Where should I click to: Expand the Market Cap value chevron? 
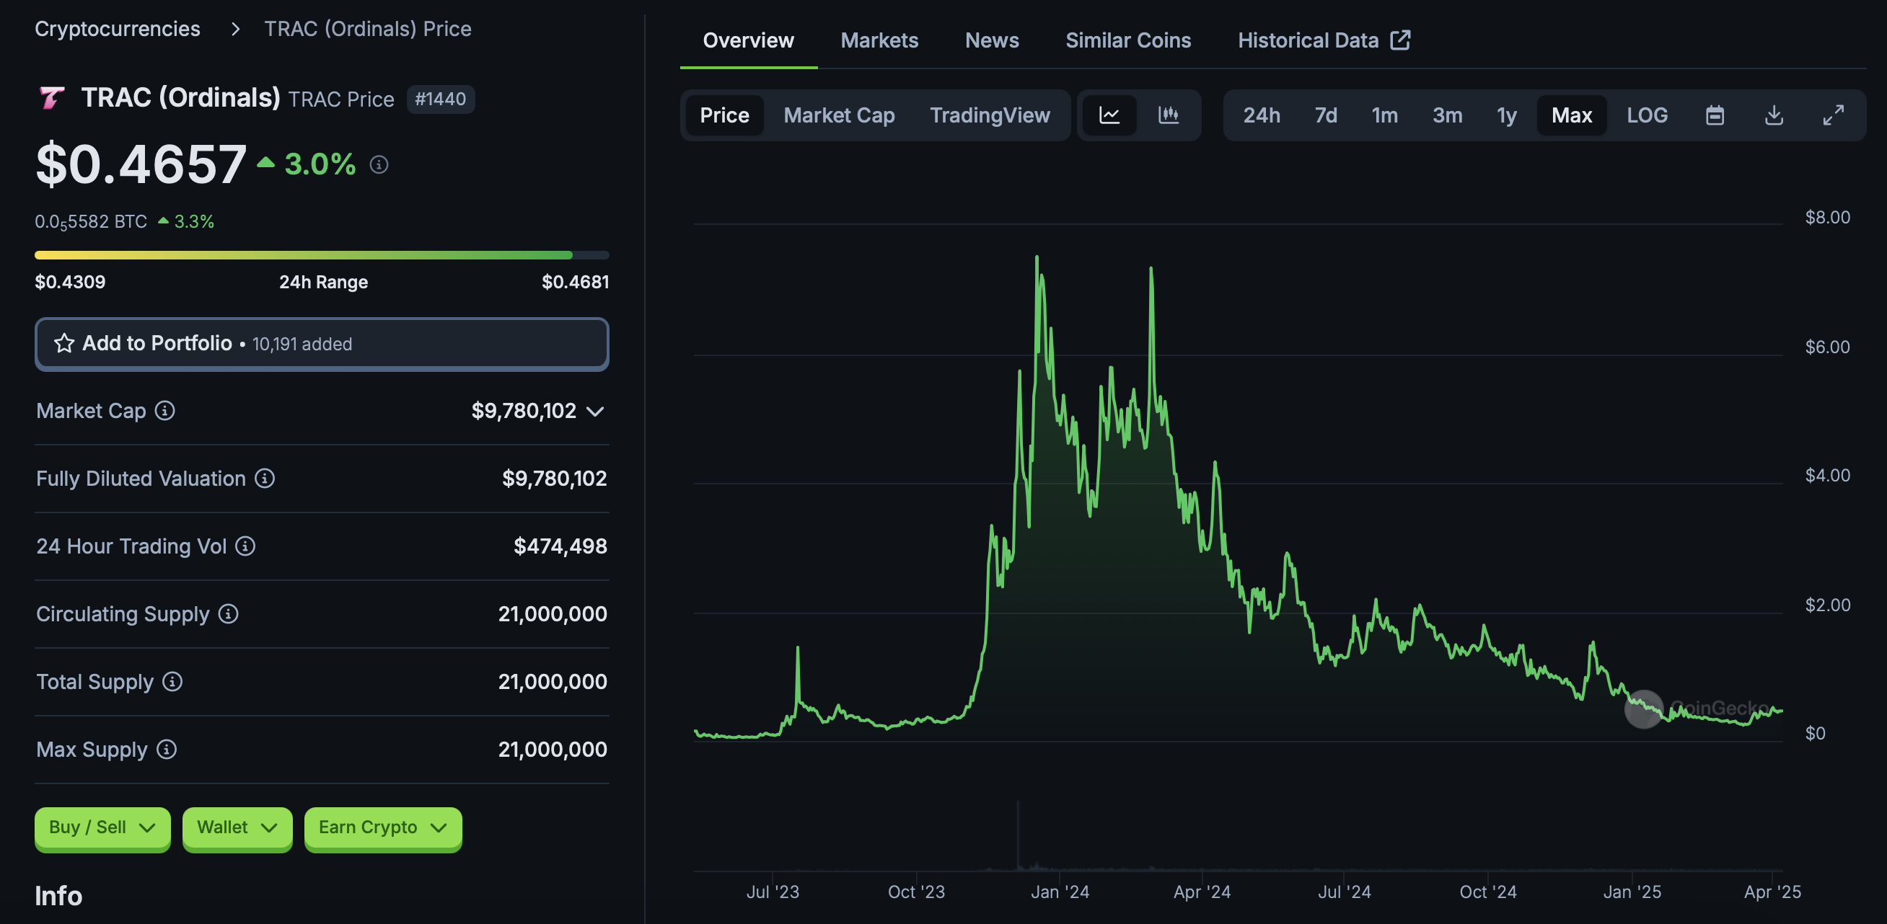[596, 412]
